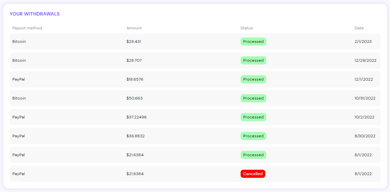Screen dimensions: 390x192
Task: Select Bitcoin in the $28.707 row
Action: [19, 60]
